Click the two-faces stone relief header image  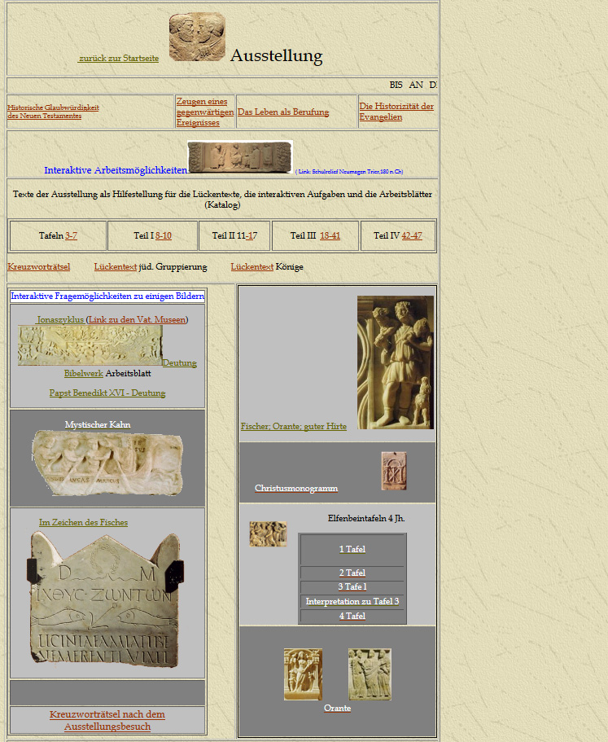197,37
